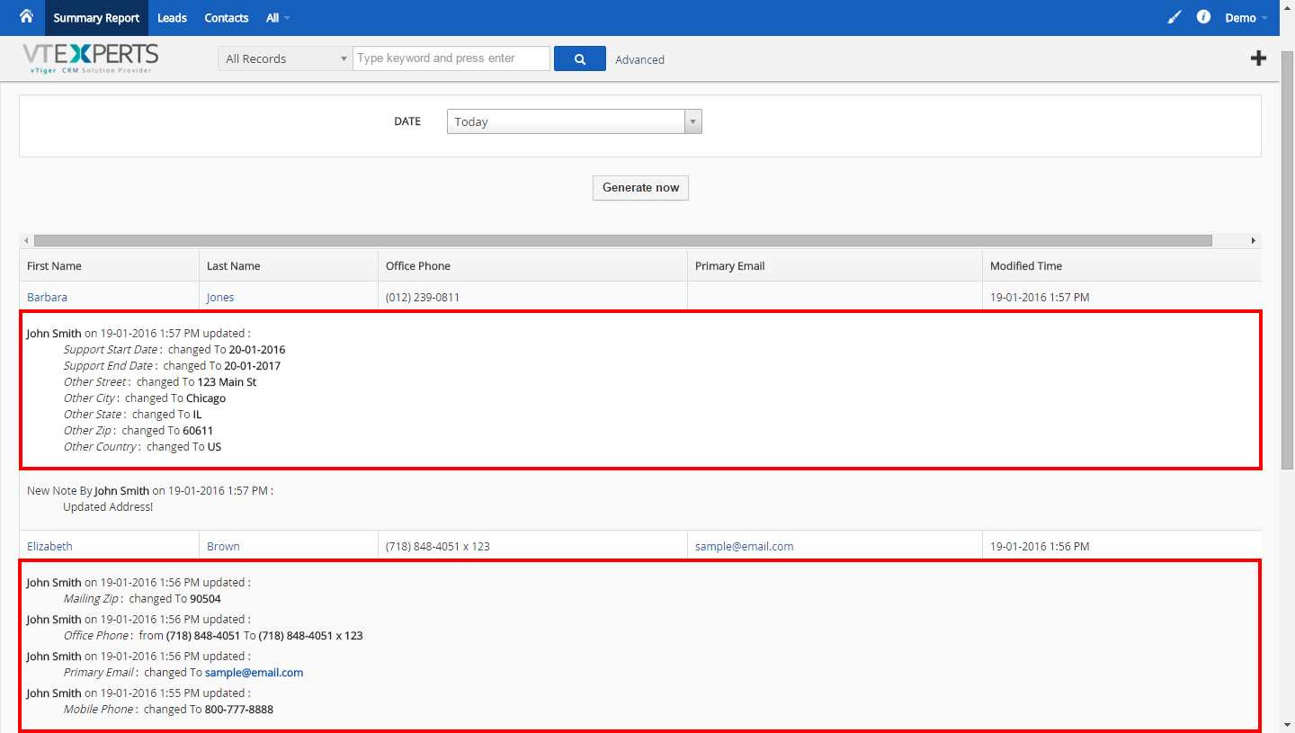Screen dimensions: 1295x733
Task: Open the Barbara contact link
Action: click(x=47, y=297)
